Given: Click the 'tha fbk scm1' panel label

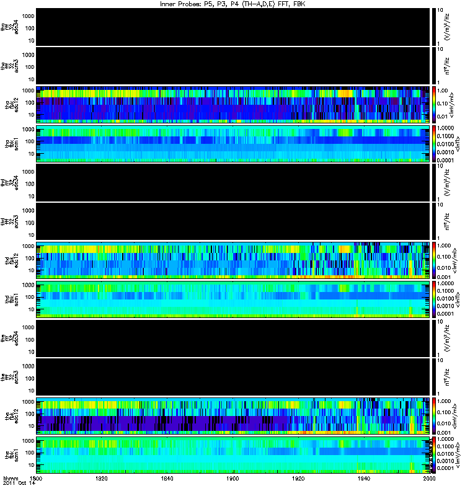Looking at the screenshot, I should pyautogui.click(x=12, y=144).
